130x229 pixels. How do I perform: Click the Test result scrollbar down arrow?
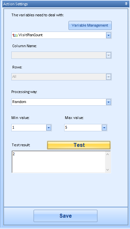coord(108,170)
